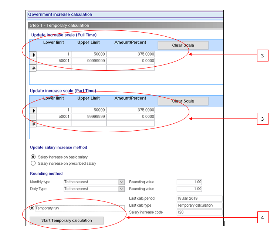
Task: Click the Daily Rounding value field
Action: click(189, 189)
